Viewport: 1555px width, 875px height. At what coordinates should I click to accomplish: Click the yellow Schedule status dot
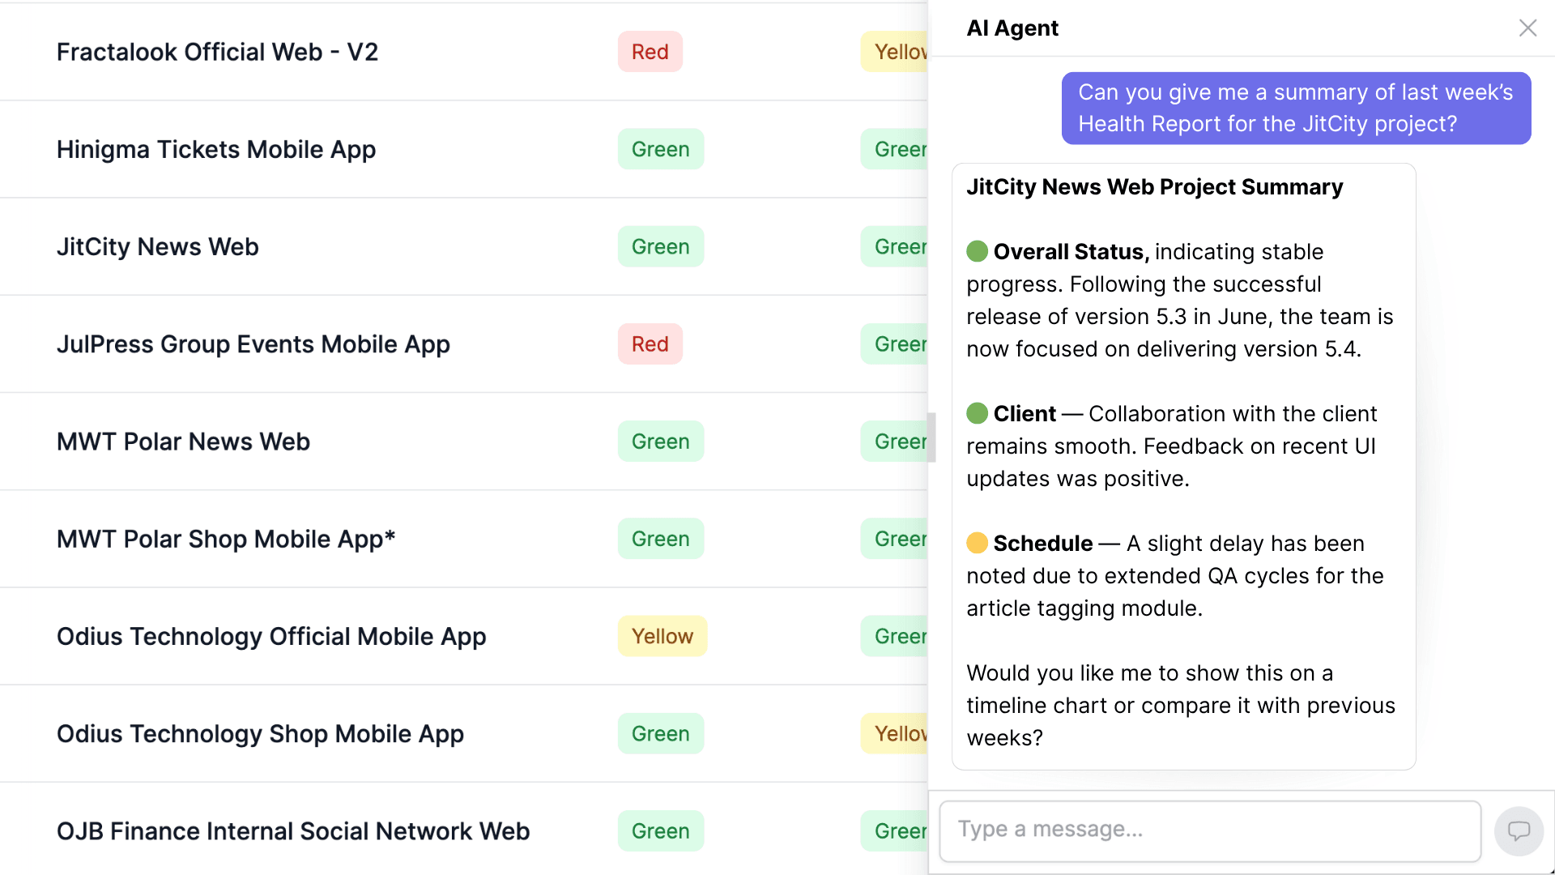coord(976,543)
